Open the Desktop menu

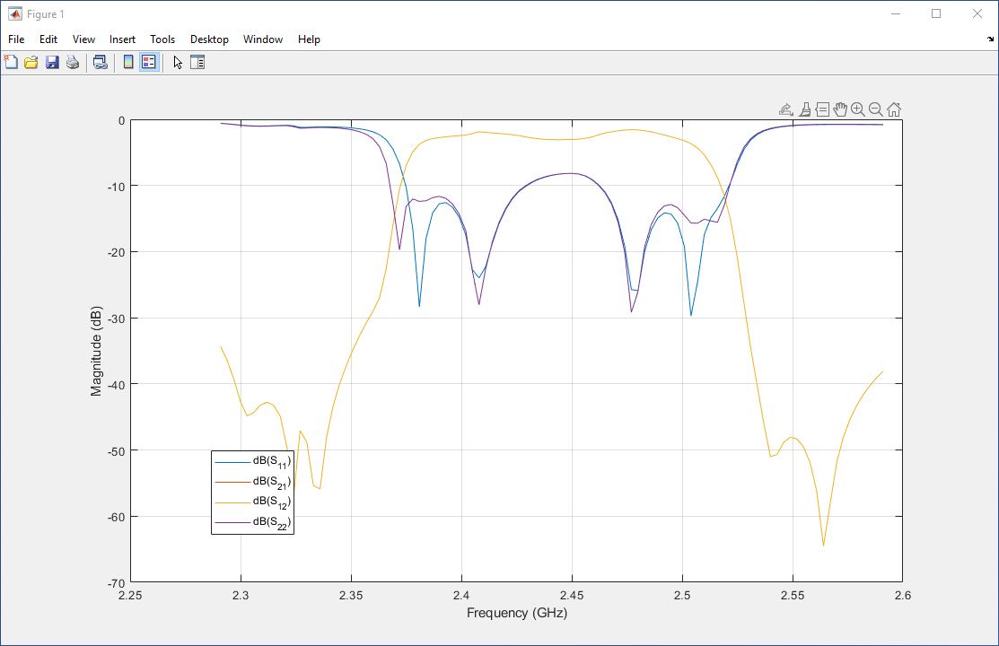click(209, 39)
